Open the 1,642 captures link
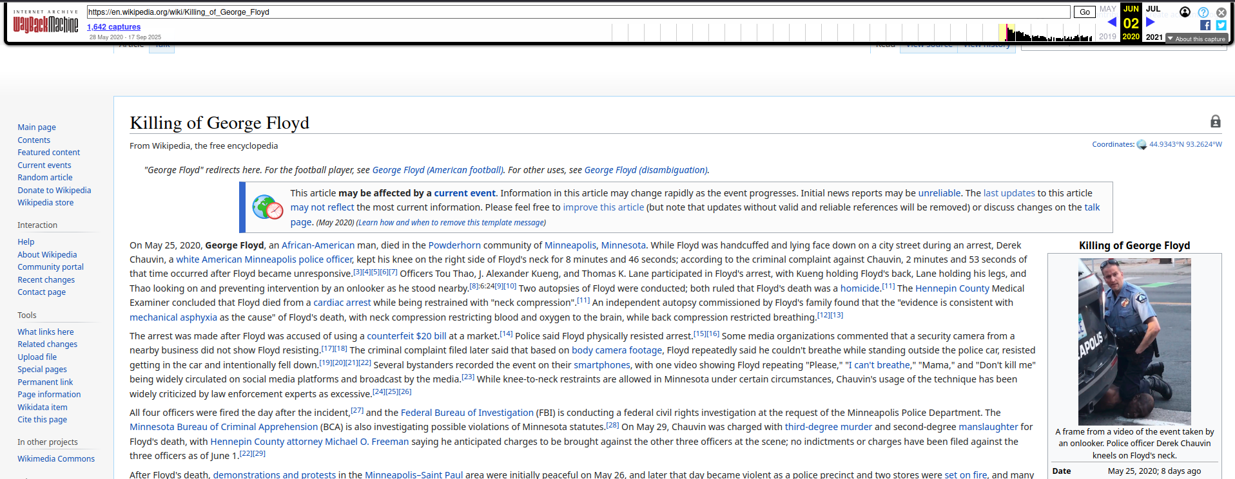1235x479 pixels. point(113,27)
